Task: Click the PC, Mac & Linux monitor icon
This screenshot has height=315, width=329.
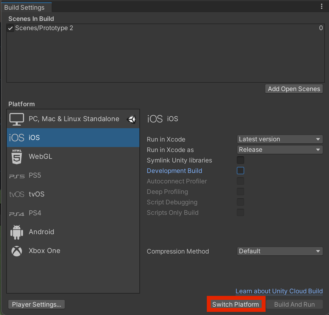Action: coord(17,119)
